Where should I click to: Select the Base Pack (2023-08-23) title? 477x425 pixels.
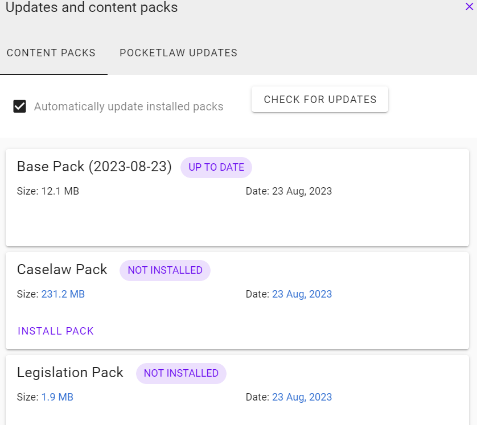pos(94,167)
